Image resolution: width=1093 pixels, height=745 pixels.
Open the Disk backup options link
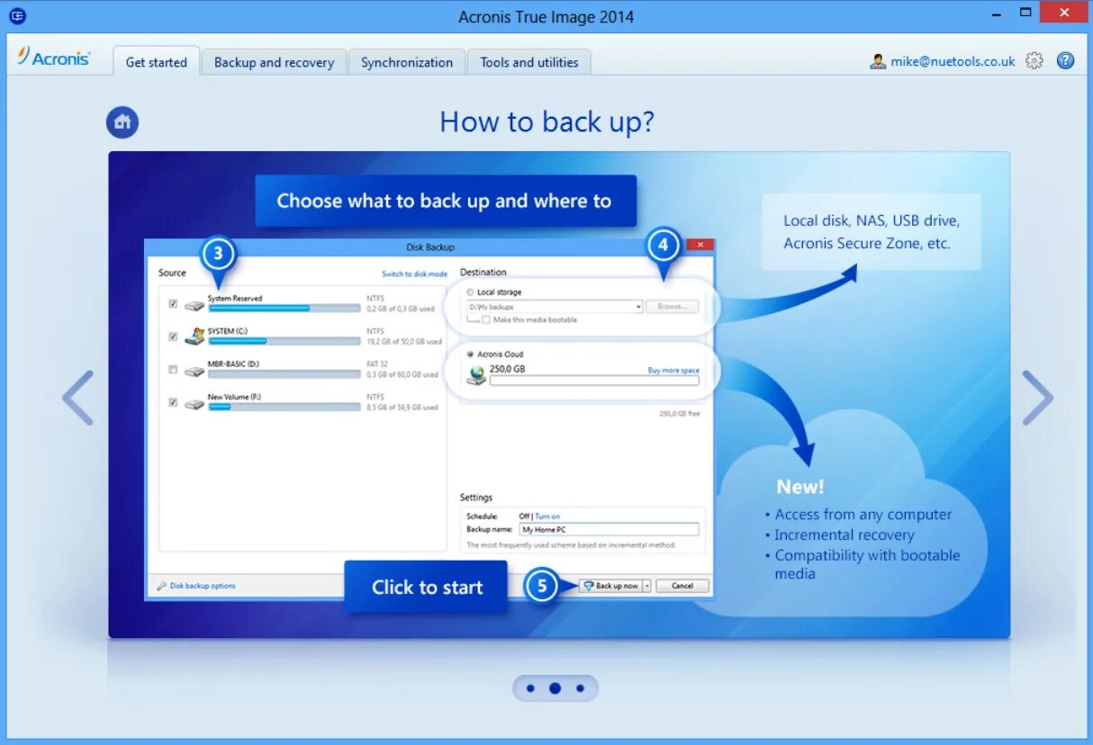(x=203, y=586)
